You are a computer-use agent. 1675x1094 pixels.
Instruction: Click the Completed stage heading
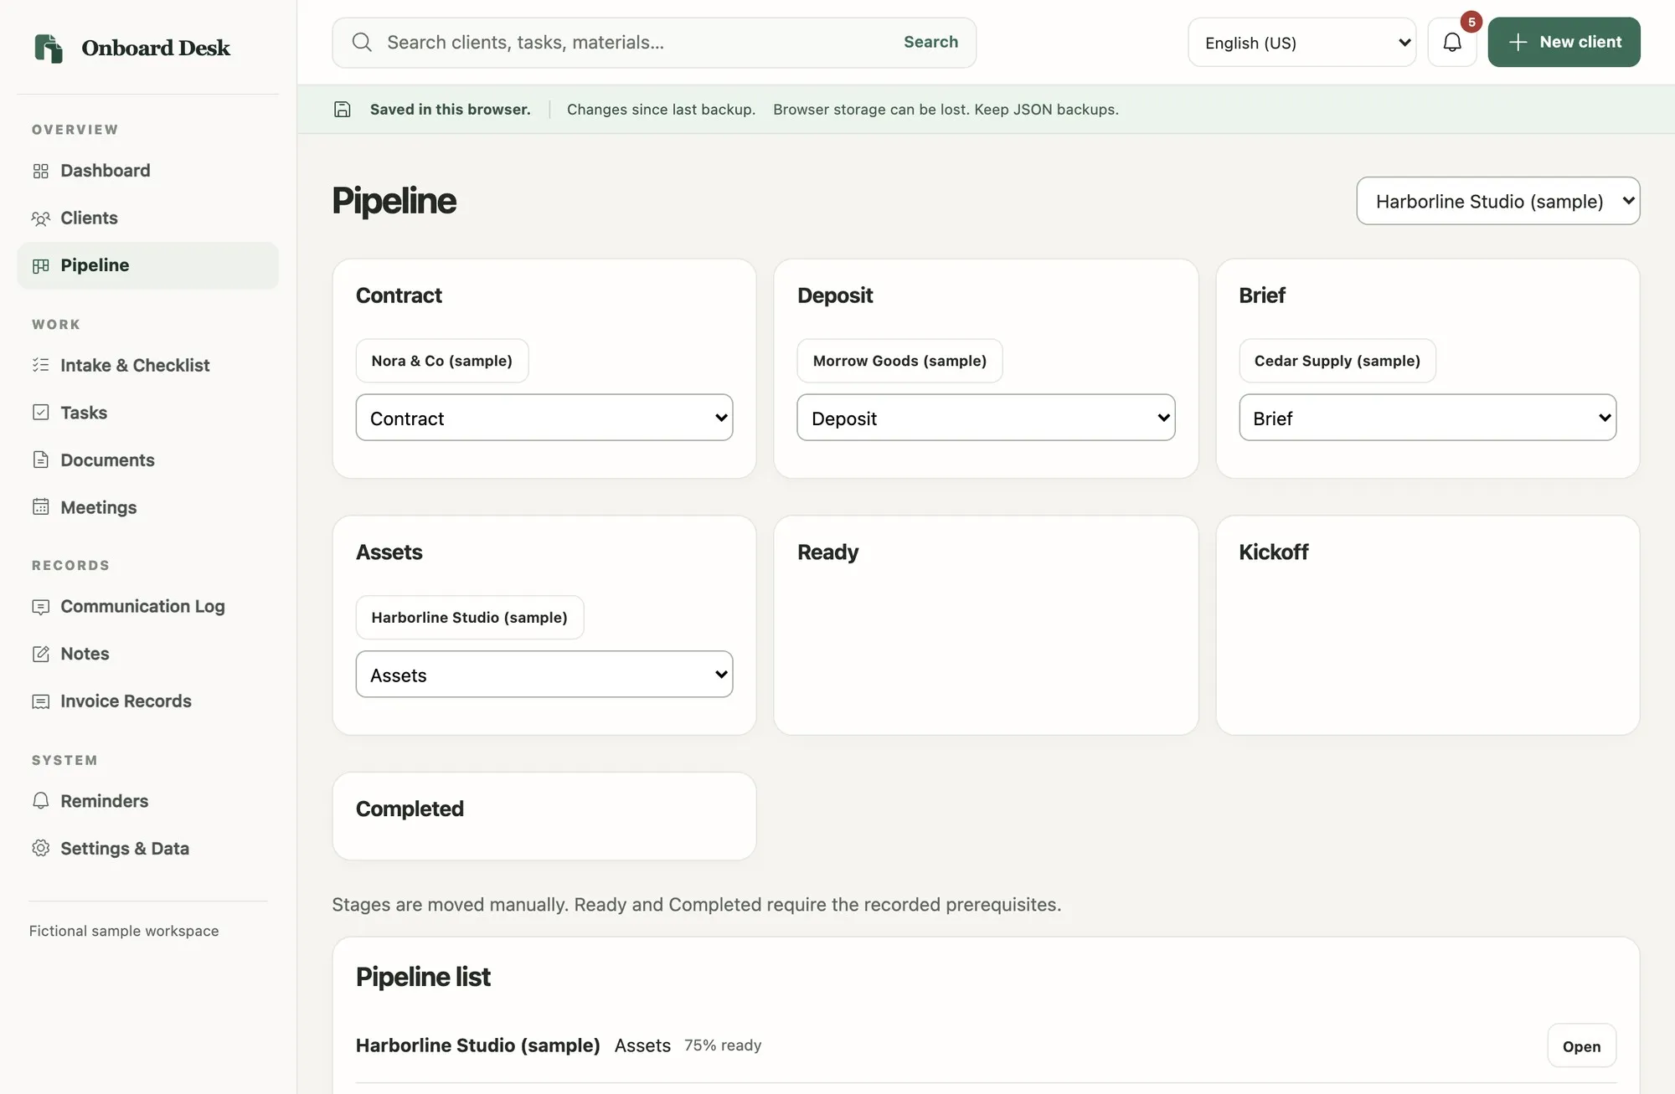(410, 809)
